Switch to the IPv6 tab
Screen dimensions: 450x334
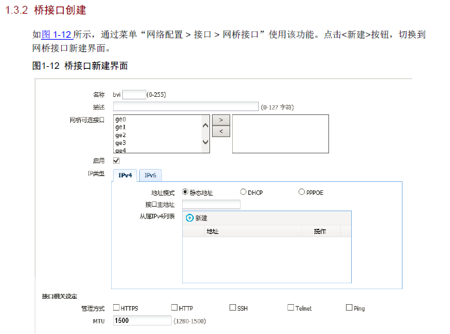150,175
